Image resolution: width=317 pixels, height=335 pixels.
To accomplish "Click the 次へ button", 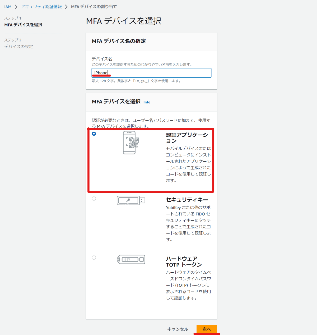I will click(x=207, y=329).
